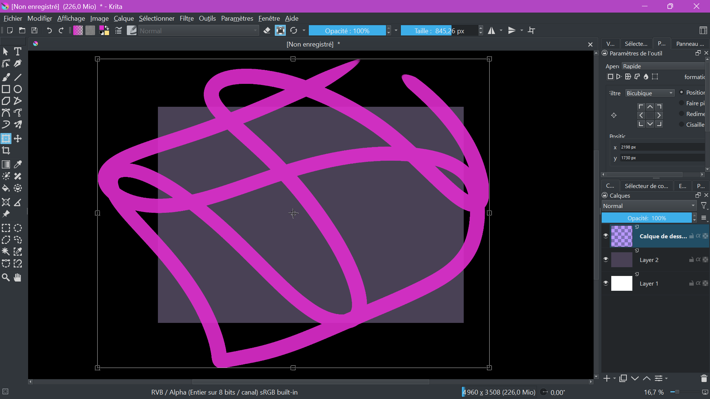Select the Text tool
The image size is (710, 399).
[18, 52]
